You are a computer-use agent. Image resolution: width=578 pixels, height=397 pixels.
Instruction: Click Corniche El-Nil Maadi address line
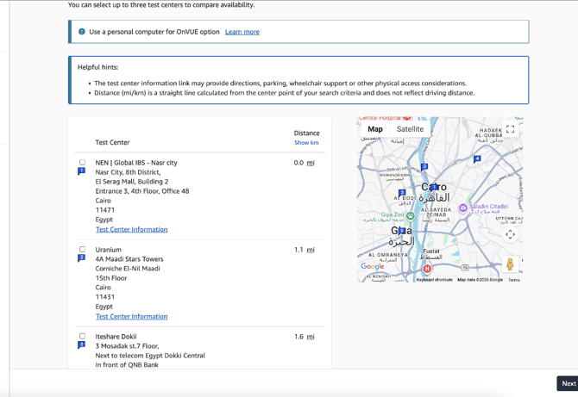coord(128,269)
